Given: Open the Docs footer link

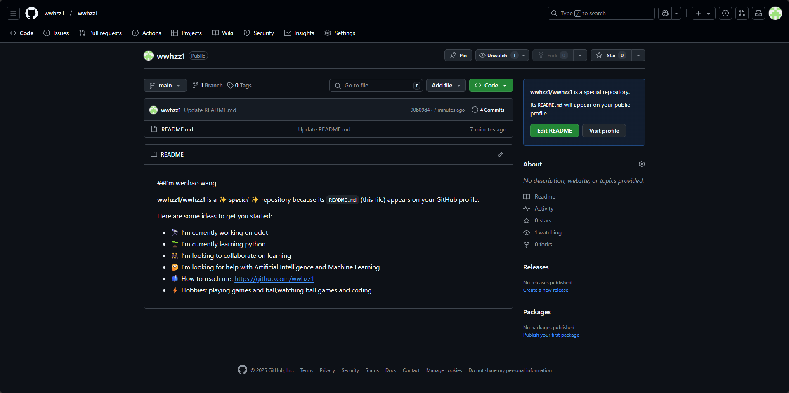Looking at the screenshot, I should click(x=391, y=370).
